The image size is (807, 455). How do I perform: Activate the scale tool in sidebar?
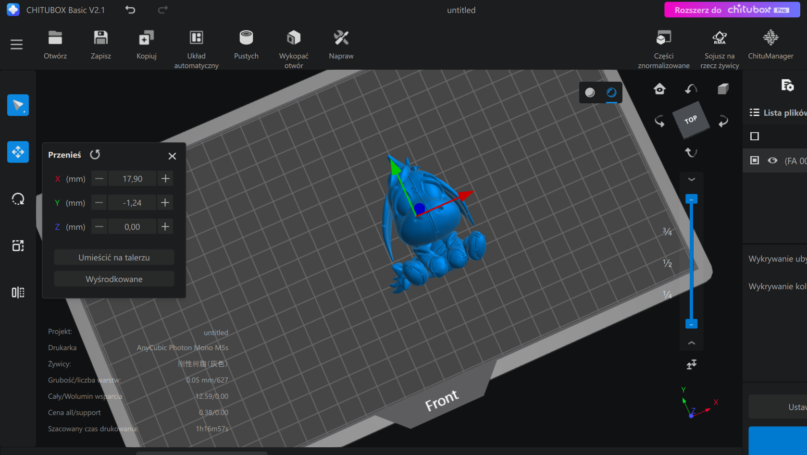coord(18,246)
